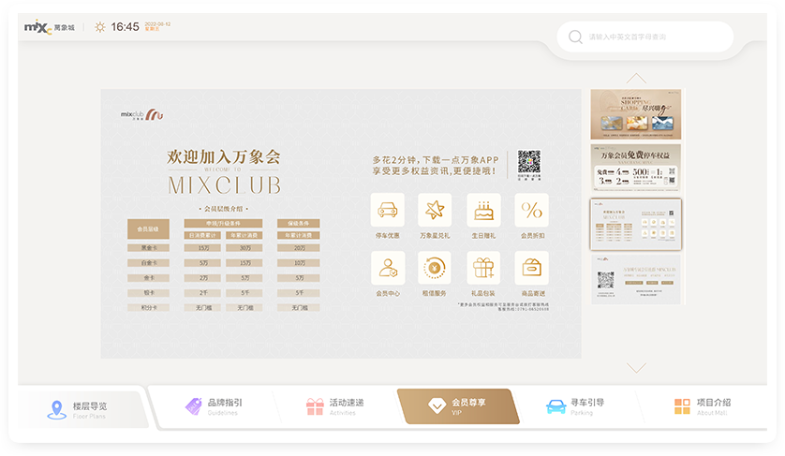Screen dimensions: 785x456
Task: Open the star redemption (万象星兑礼) icon
Action: pyautogui.click(x=435, y=210)
